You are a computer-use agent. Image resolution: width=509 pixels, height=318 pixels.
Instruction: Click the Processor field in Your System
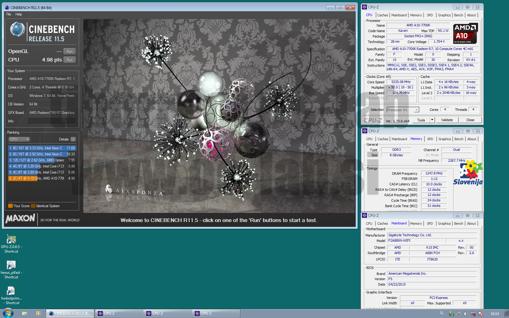click(x=52, y=79)
